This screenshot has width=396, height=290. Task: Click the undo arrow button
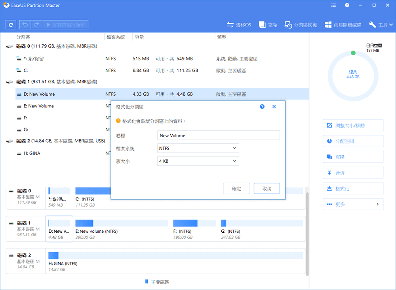(25, 24)
